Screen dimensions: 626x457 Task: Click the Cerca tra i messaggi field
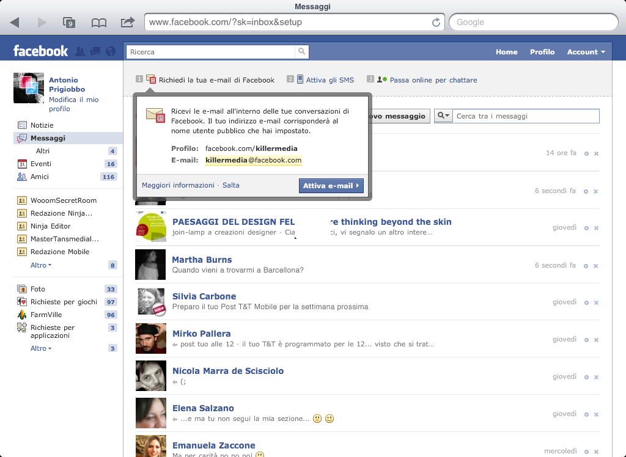point(525,116)
